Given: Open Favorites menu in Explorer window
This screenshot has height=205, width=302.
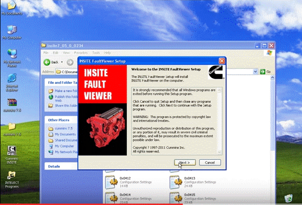Looking at the screenshot, I should point(80,52).
